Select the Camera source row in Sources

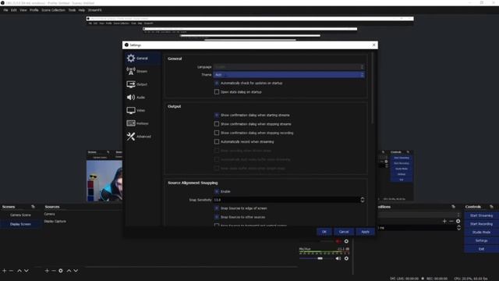point(50,214)
